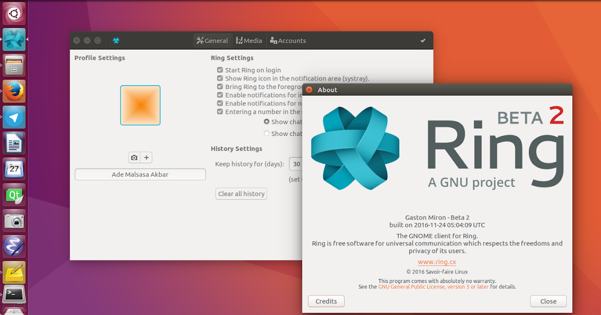The width and height of the screenshot is (601, 315).
Task: Open the camera icon to take a profile picture
Action: point(134,157)
